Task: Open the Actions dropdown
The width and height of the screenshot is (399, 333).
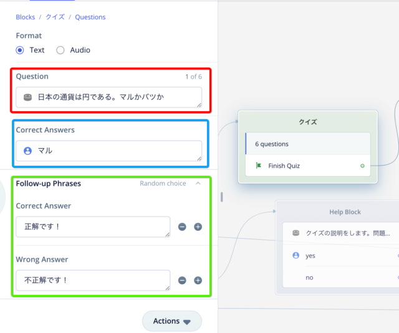Action: [172, 321]
